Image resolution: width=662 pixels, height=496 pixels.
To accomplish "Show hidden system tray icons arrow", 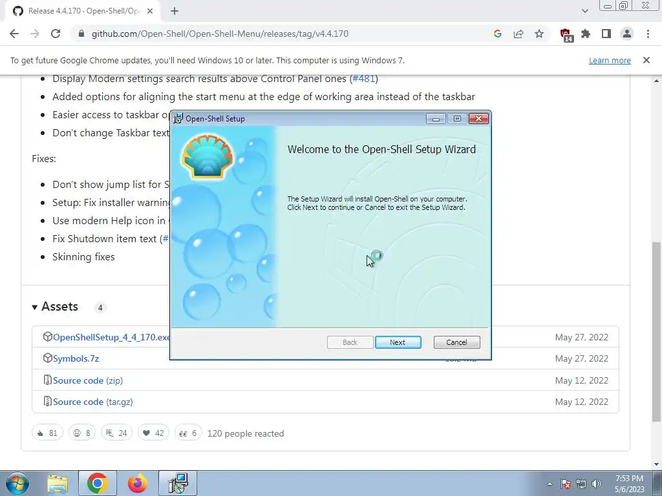I will (x=550, y=484).
